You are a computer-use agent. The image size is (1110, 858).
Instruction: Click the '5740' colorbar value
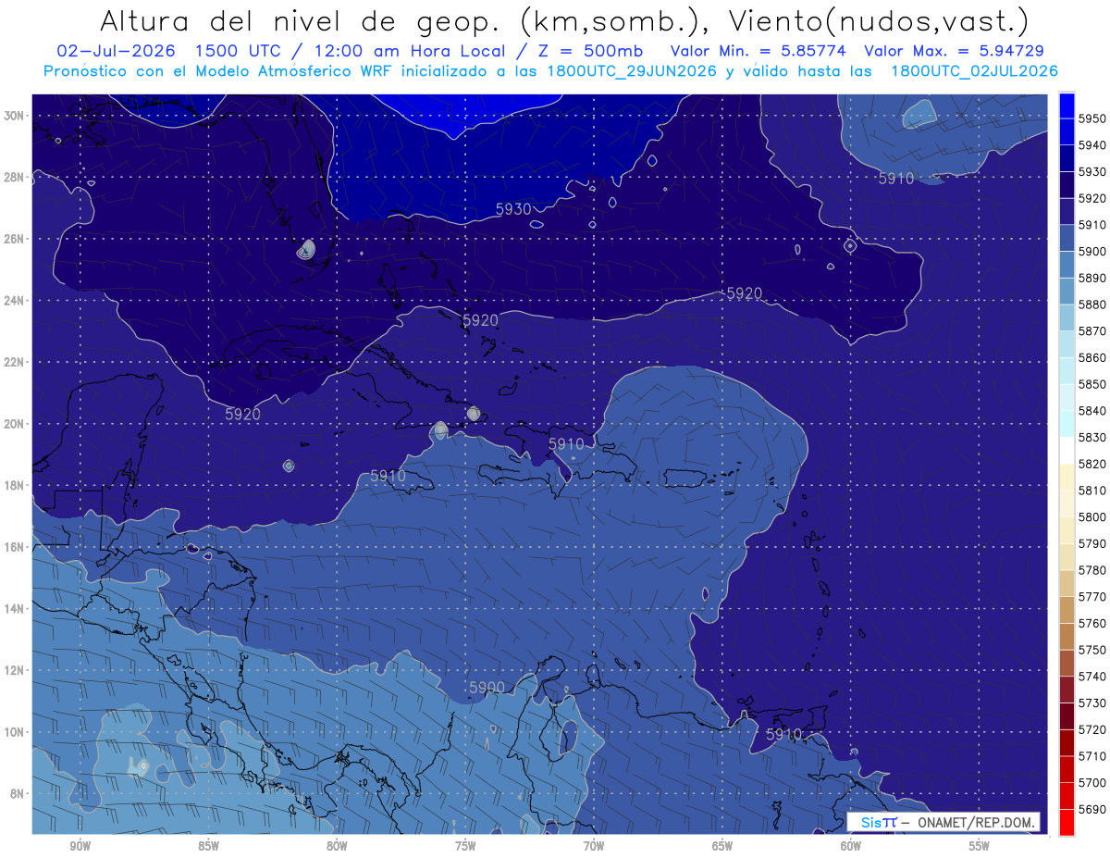coord(1092,676)
